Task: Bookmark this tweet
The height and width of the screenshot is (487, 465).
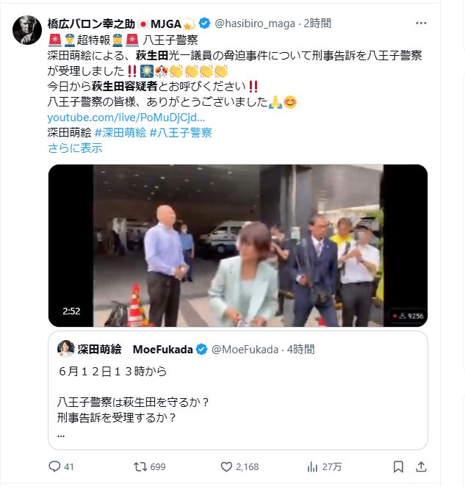Action: pos(398,466)
